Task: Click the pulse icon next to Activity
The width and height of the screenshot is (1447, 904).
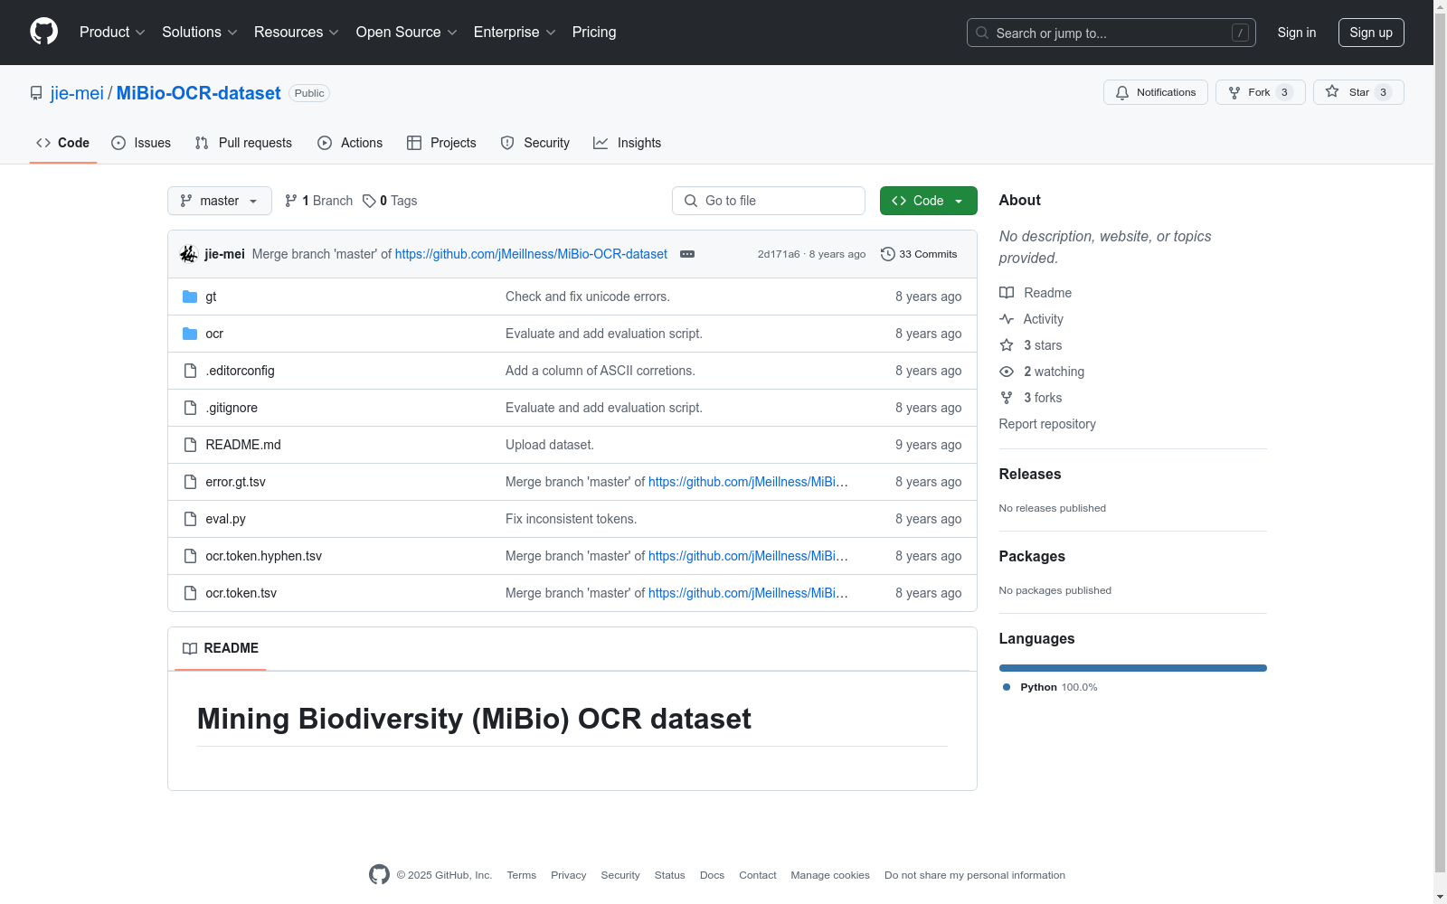Action: coord(1007,319)
